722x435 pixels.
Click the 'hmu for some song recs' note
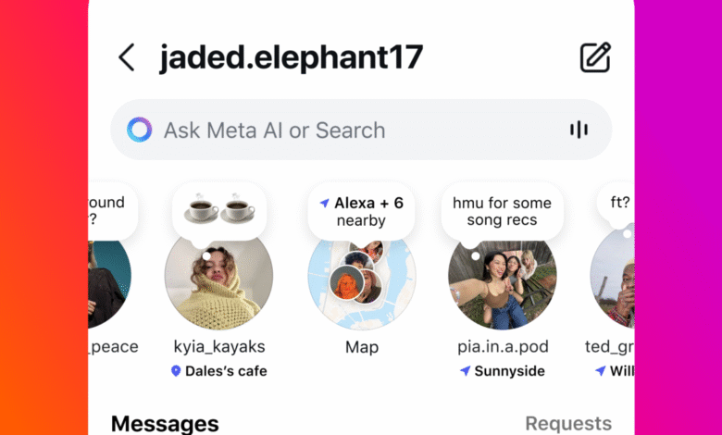pyautogui.click(x=502, y=211)
